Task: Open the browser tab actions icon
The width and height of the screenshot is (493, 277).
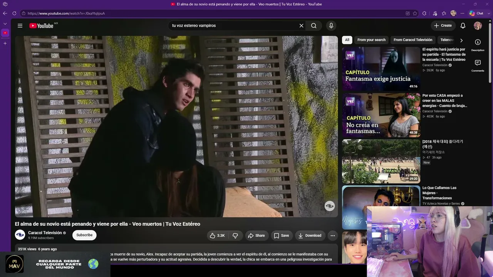Action: click(x=5, y=4)
